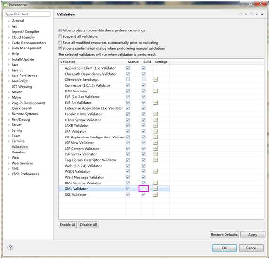Uncheck Manual for XML Validator
The height and width of the screenshot is (259, 270).
128,188
